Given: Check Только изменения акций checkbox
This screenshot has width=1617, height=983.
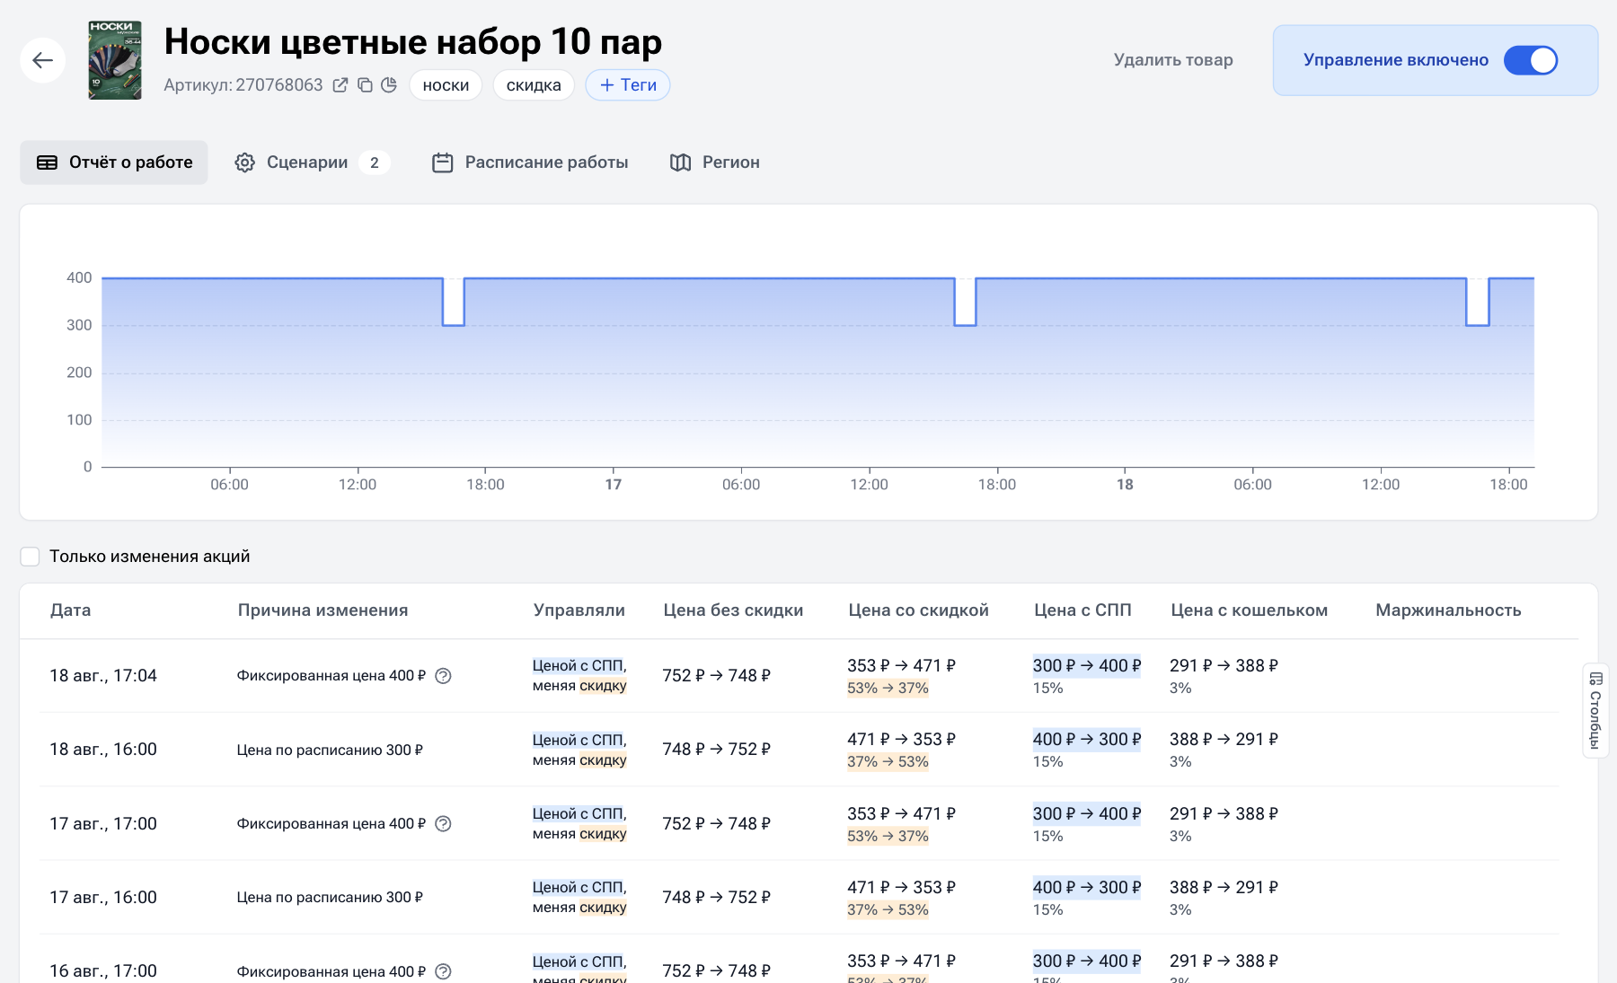Looking at the screenshot, I should [30, 557].
